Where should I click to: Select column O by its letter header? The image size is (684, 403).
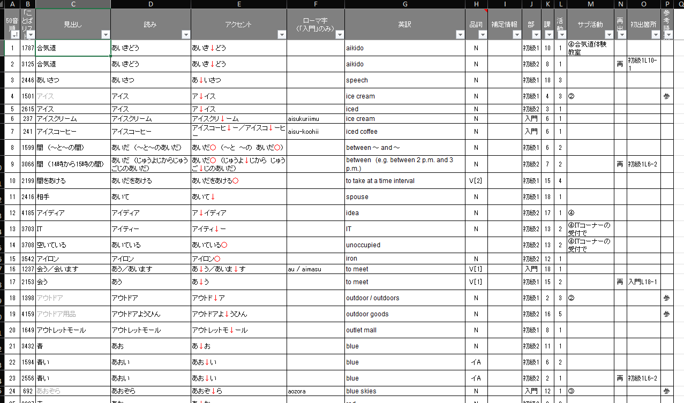(x=643, y=4)
